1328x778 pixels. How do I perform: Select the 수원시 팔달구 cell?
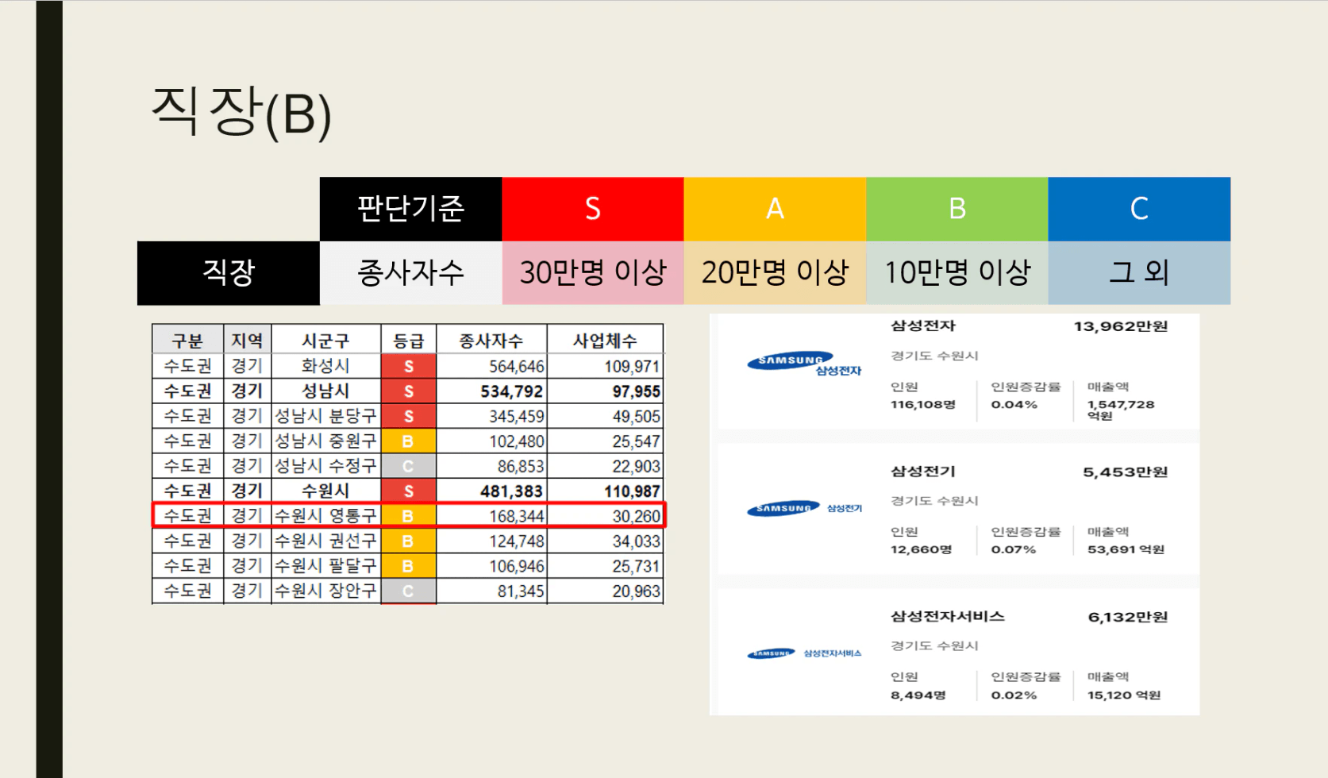point(325,566)
